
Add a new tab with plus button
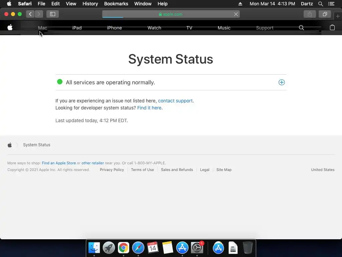[x=338, y=16]
